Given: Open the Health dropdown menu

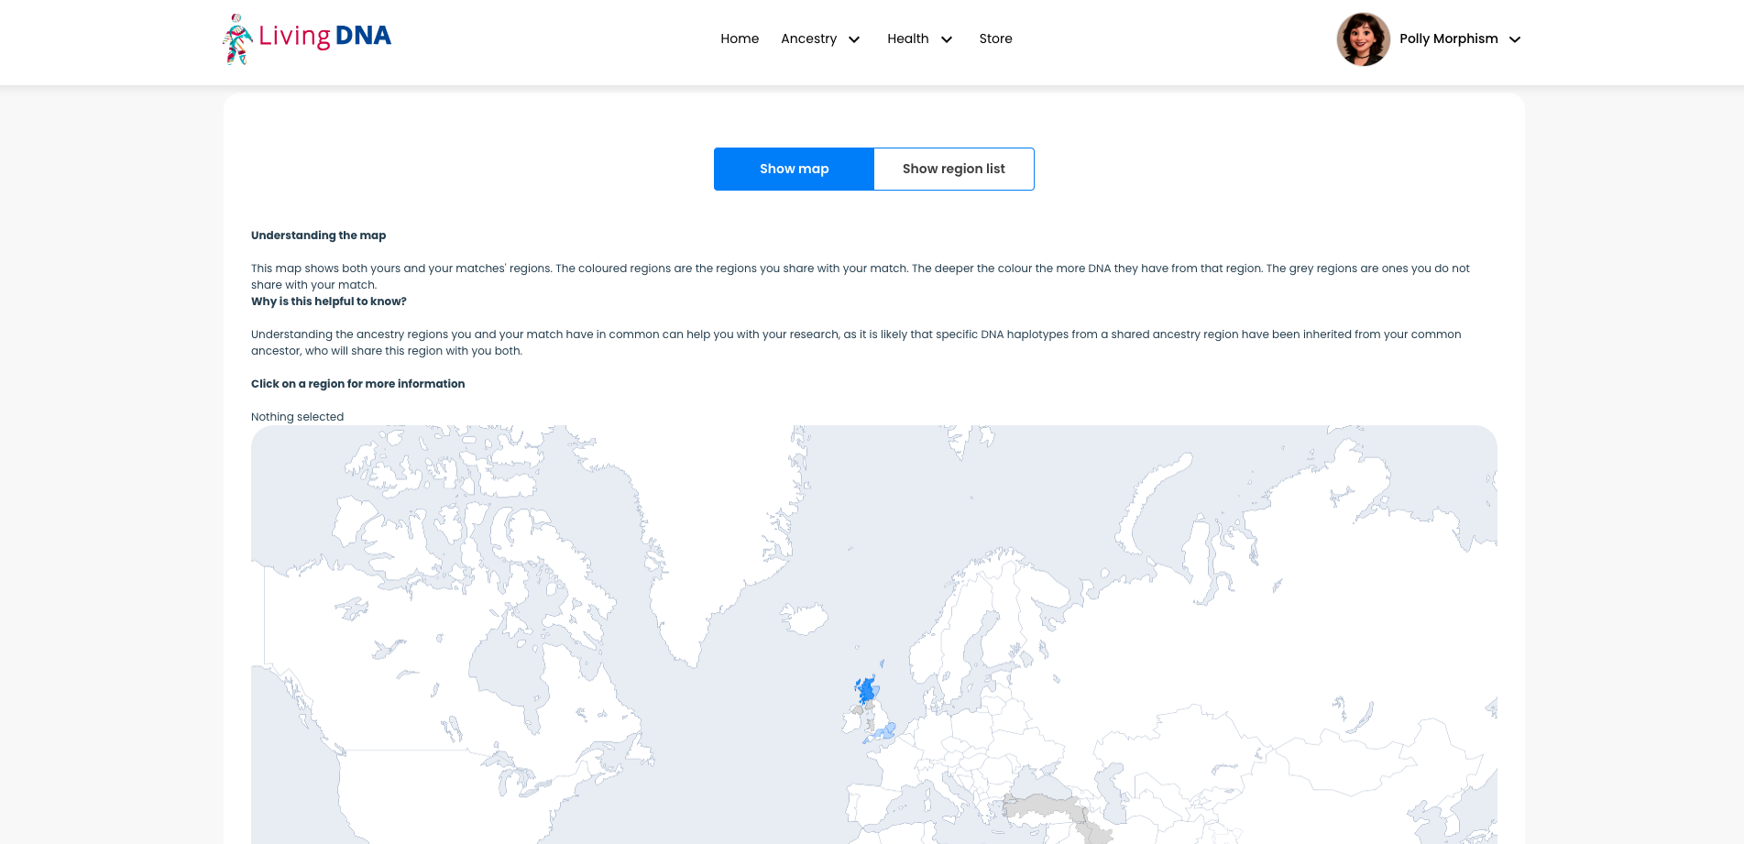Looking at the screenshot, I should pyautogui.click(x=920, y=38).
